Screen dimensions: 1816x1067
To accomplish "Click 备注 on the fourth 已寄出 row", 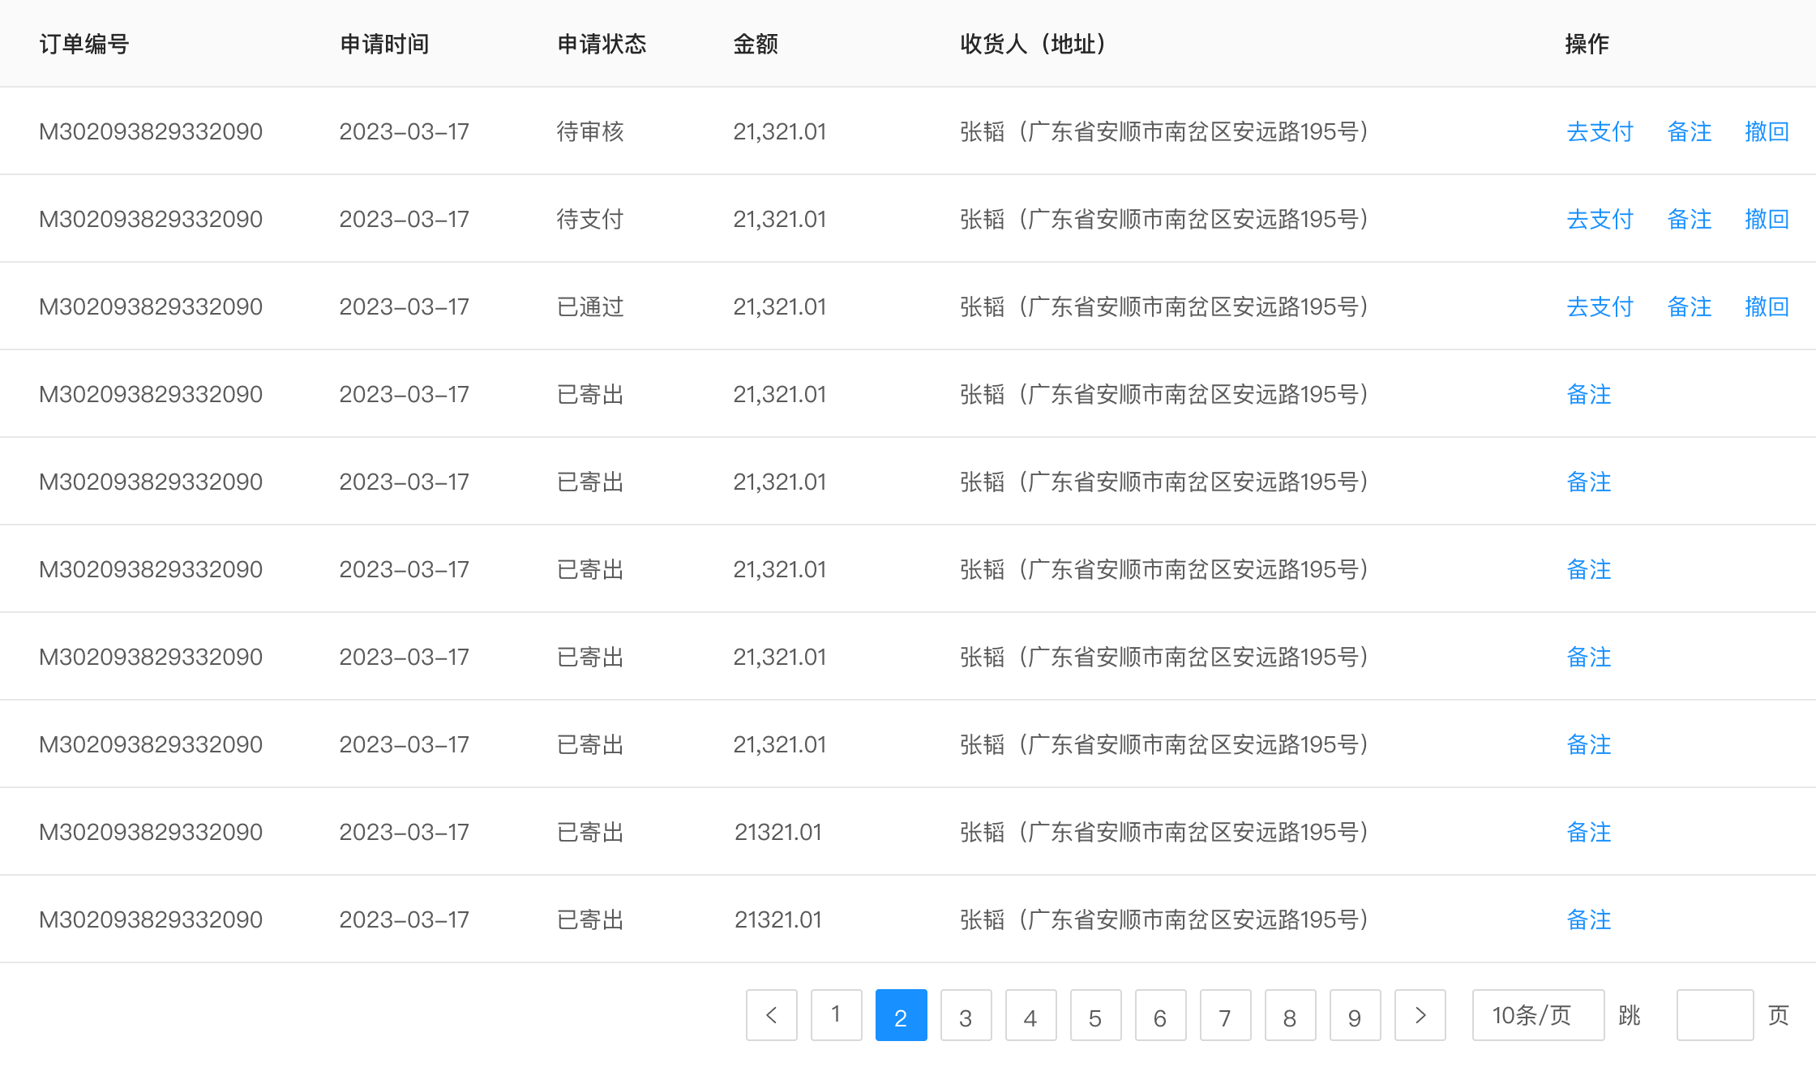I will (x=1588, y=657).
